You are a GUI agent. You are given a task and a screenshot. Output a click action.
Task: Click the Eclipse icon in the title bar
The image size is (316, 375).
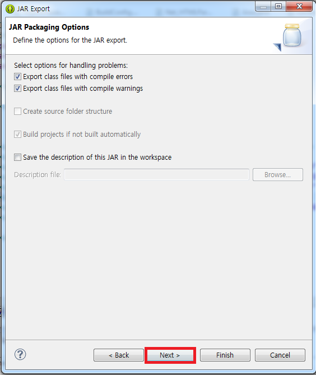[x=10, y=9]
